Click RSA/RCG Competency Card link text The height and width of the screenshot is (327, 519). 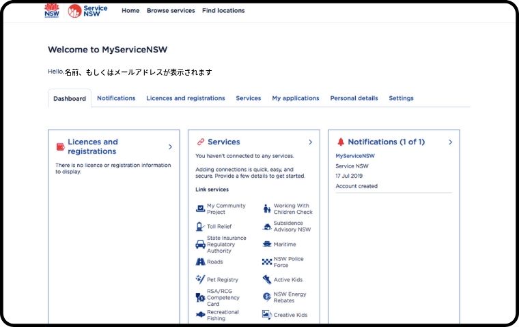pos(223,298)
